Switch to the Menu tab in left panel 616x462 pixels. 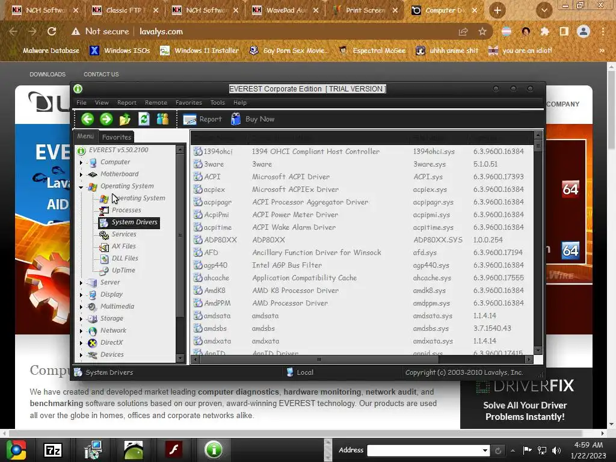[85, 137]
